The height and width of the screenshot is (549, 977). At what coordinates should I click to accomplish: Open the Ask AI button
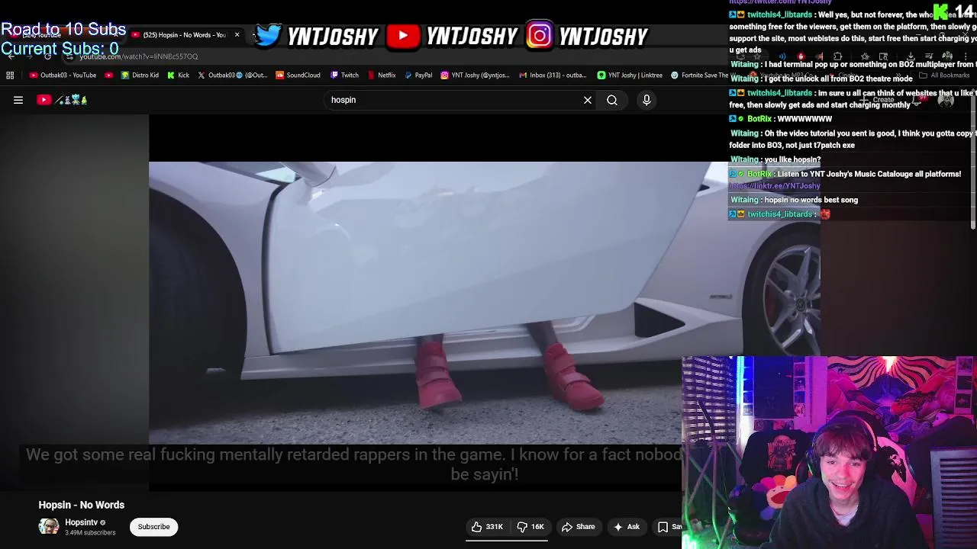(x=627, y=527)
